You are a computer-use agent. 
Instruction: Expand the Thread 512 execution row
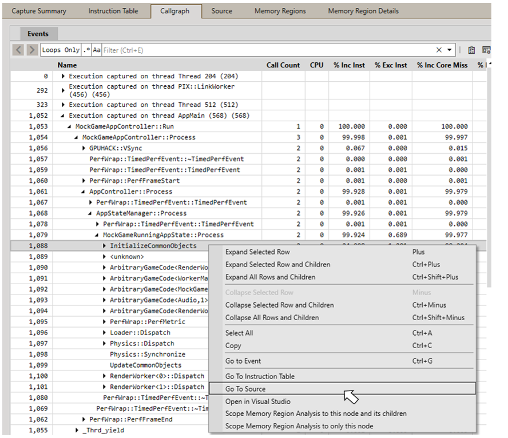pos(63,105)
